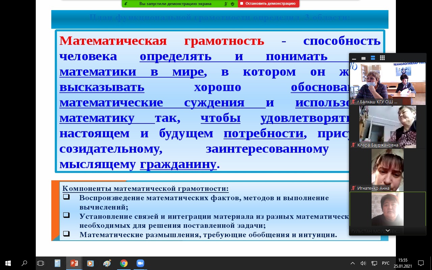432x270 pixels.
Task: Select the blue two-row thumbnail strip view
Action: pos(373,58)
